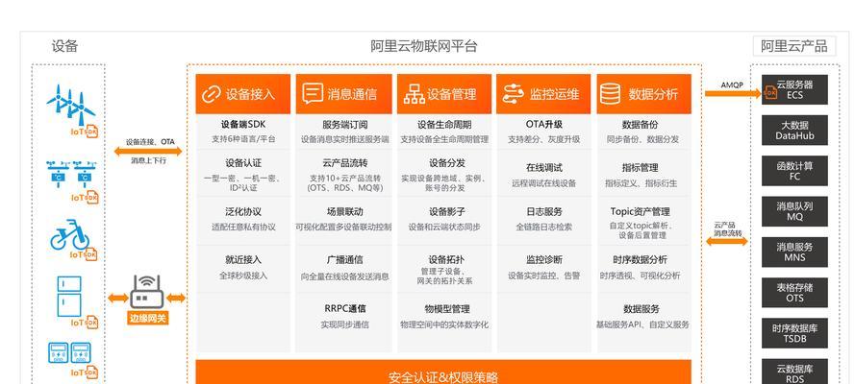The image size is (855, 384).
Task: Click the 物模型管理 item
Action: point(446,308)
